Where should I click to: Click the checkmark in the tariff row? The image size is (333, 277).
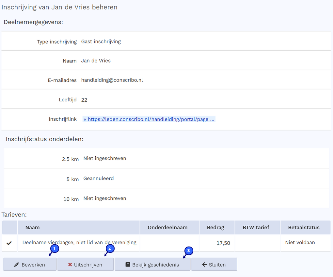9,243
